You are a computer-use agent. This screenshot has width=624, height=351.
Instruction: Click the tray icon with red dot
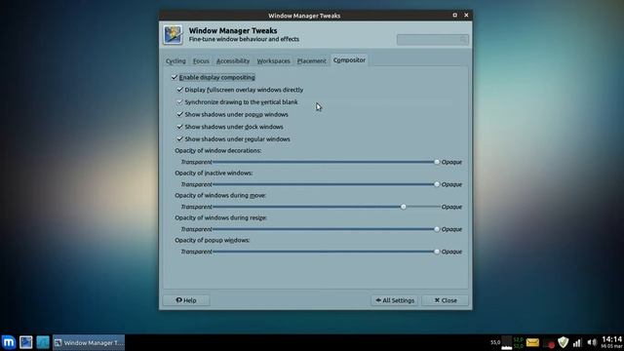[549, 343]
